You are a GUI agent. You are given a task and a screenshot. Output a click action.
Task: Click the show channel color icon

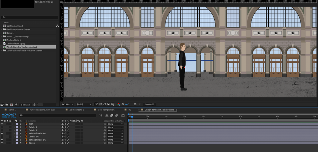[x=119, y=104]
